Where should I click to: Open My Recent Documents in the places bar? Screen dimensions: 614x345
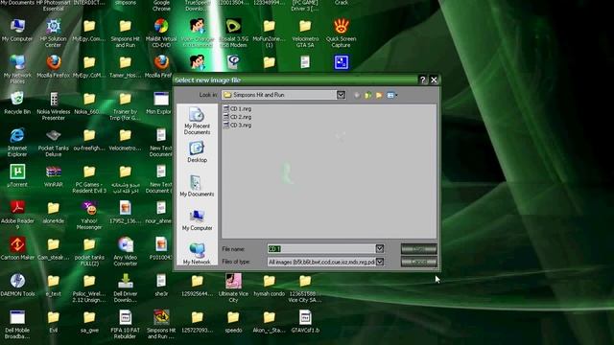click(x=197, y=122)
